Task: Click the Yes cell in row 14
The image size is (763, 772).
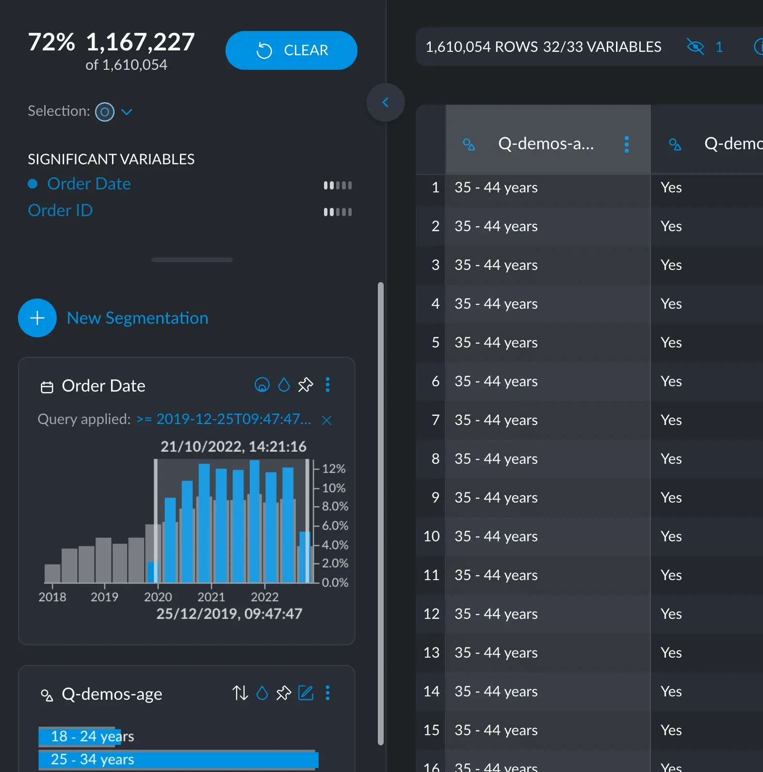Action: 707,692
